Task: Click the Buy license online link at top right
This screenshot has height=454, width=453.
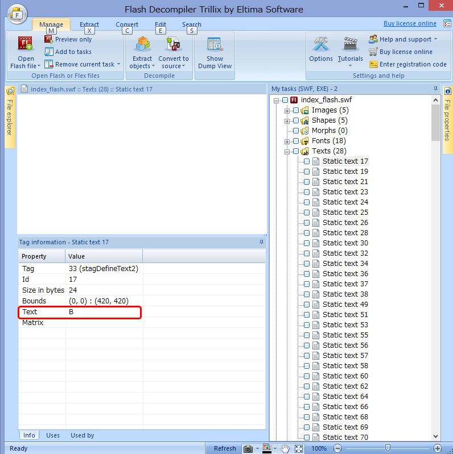Action: tap(410, 23)
